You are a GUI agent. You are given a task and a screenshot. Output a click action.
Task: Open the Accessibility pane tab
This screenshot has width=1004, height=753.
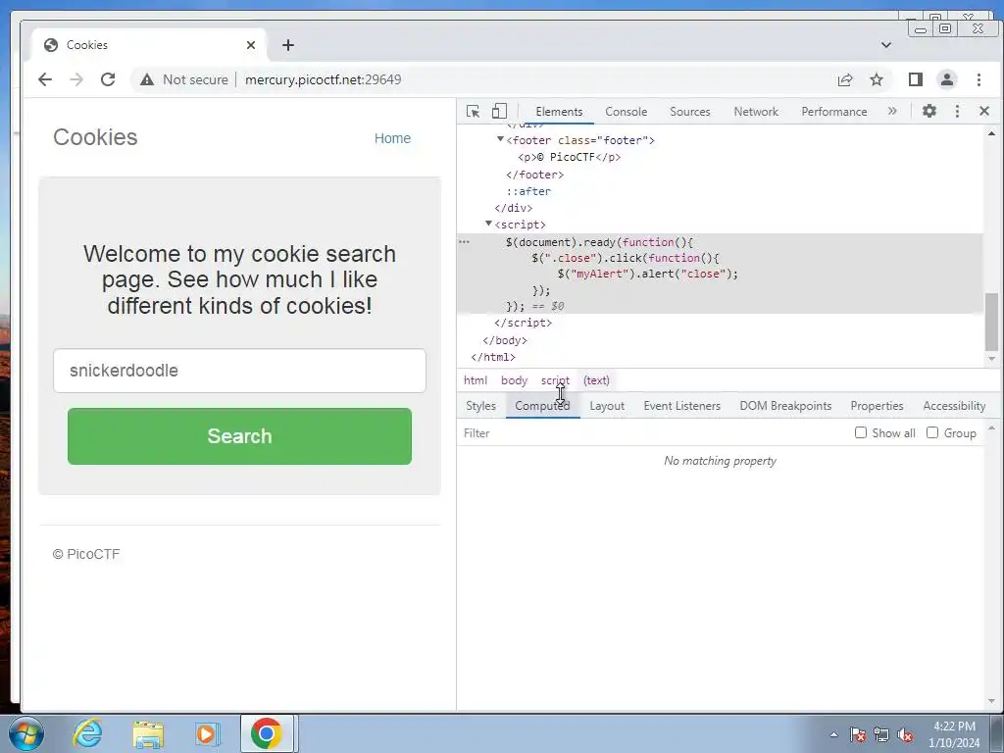pos(954,406)
